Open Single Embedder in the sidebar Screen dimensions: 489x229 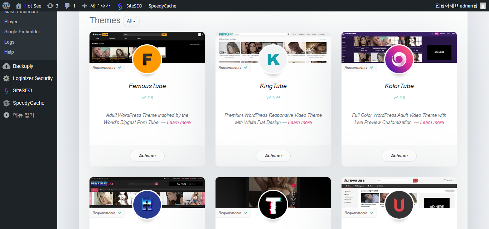pos(22,31)
